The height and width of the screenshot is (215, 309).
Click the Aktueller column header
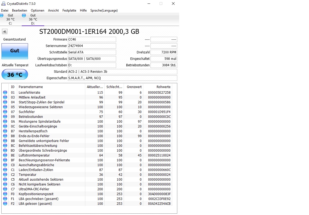tap(95, 87)
